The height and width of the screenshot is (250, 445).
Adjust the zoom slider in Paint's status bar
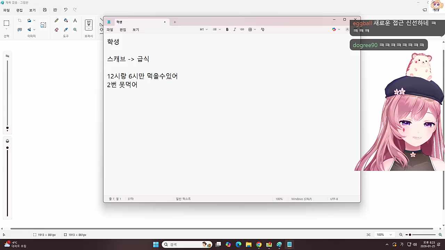[410, 235]
